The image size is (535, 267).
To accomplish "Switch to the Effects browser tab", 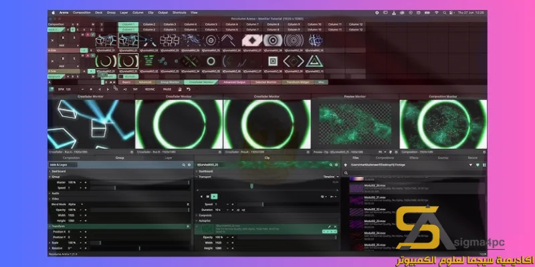I will (414, 158).
